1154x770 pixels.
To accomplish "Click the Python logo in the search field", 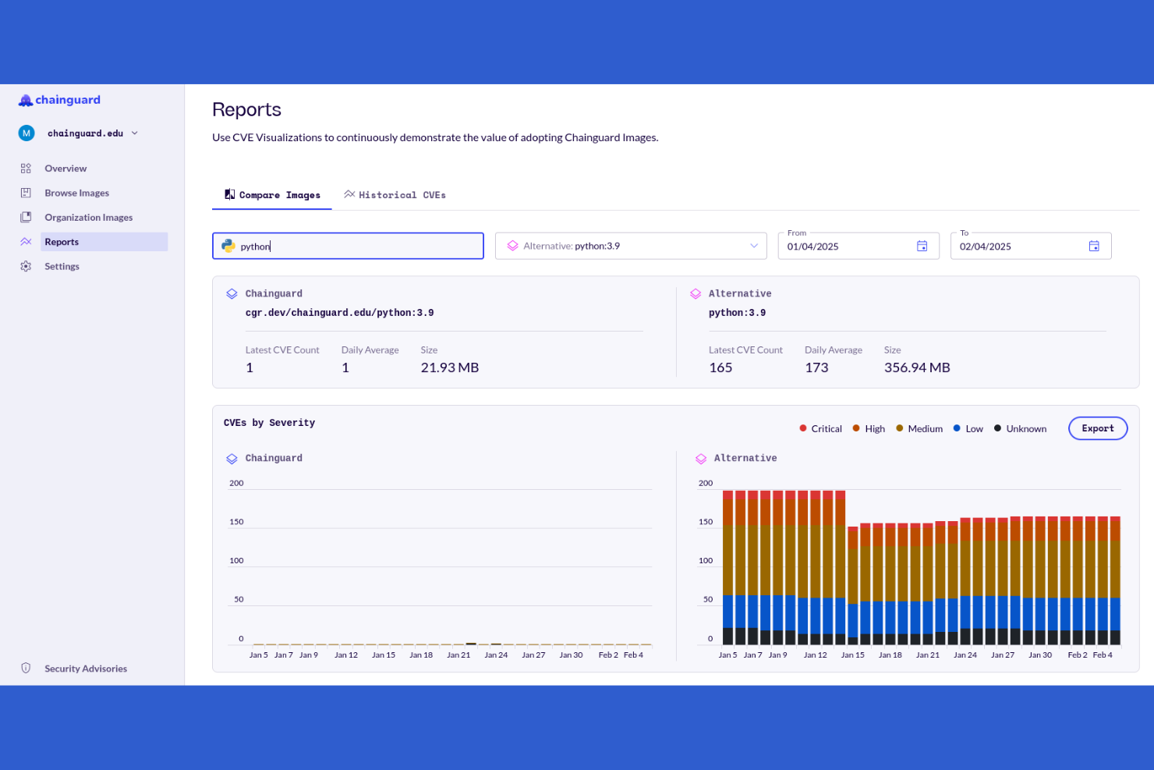I will point(228,246).
